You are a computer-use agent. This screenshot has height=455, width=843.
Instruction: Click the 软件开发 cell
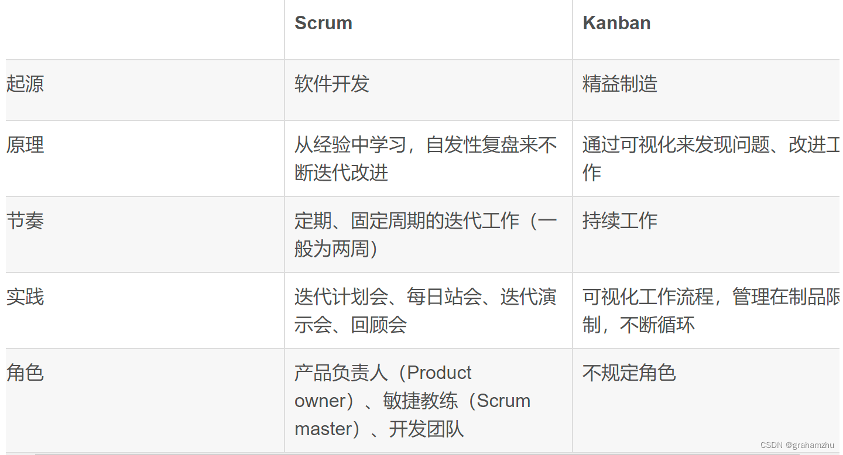click(428, 90)
